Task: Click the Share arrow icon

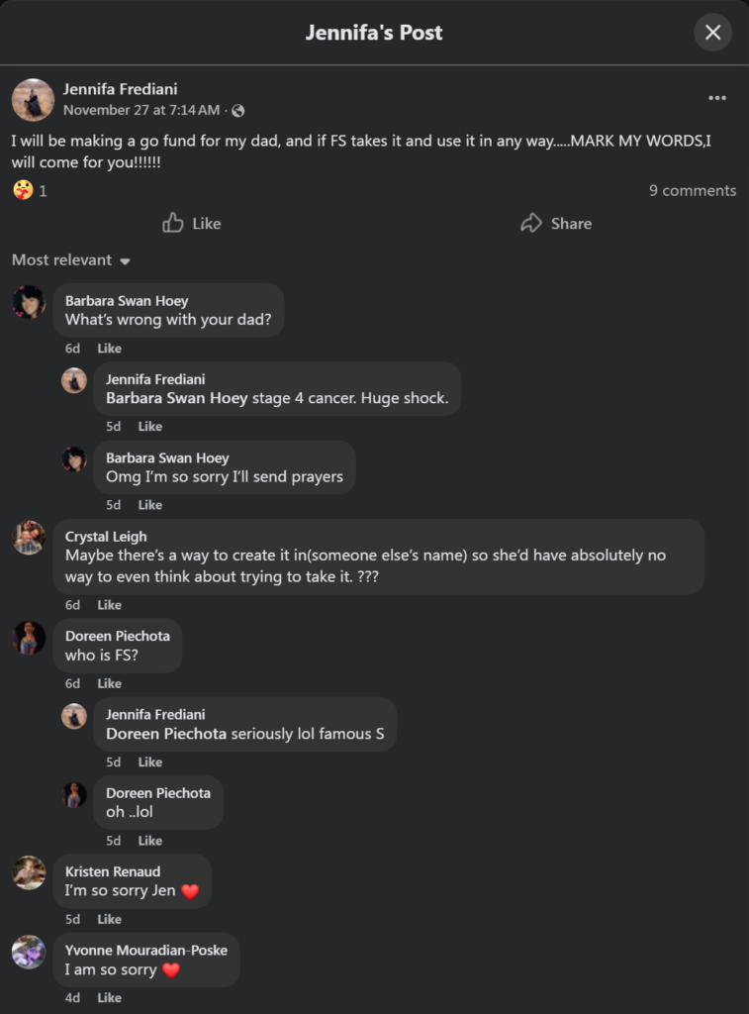Action: [531, 223]
